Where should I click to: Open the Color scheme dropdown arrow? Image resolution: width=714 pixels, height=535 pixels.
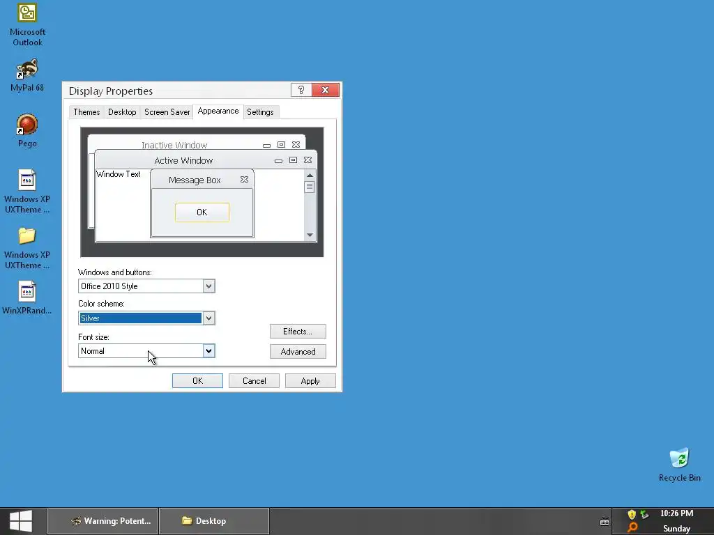(x=208, y=318)
